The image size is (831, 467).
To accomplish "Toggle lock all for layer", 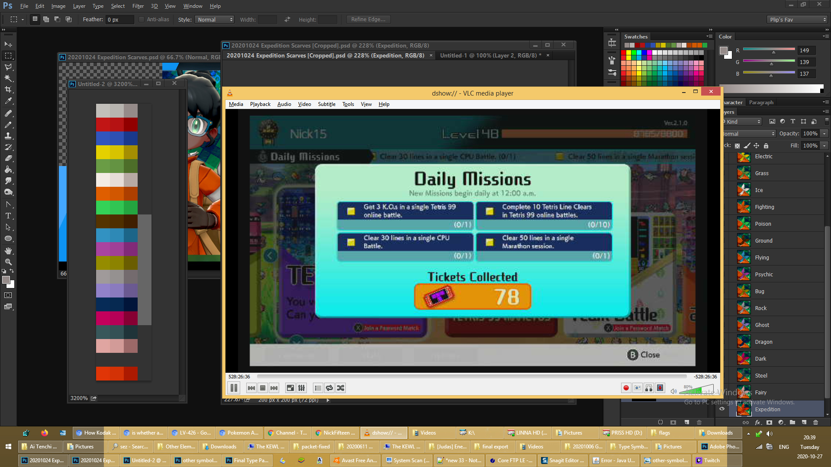I will (766, 146).
